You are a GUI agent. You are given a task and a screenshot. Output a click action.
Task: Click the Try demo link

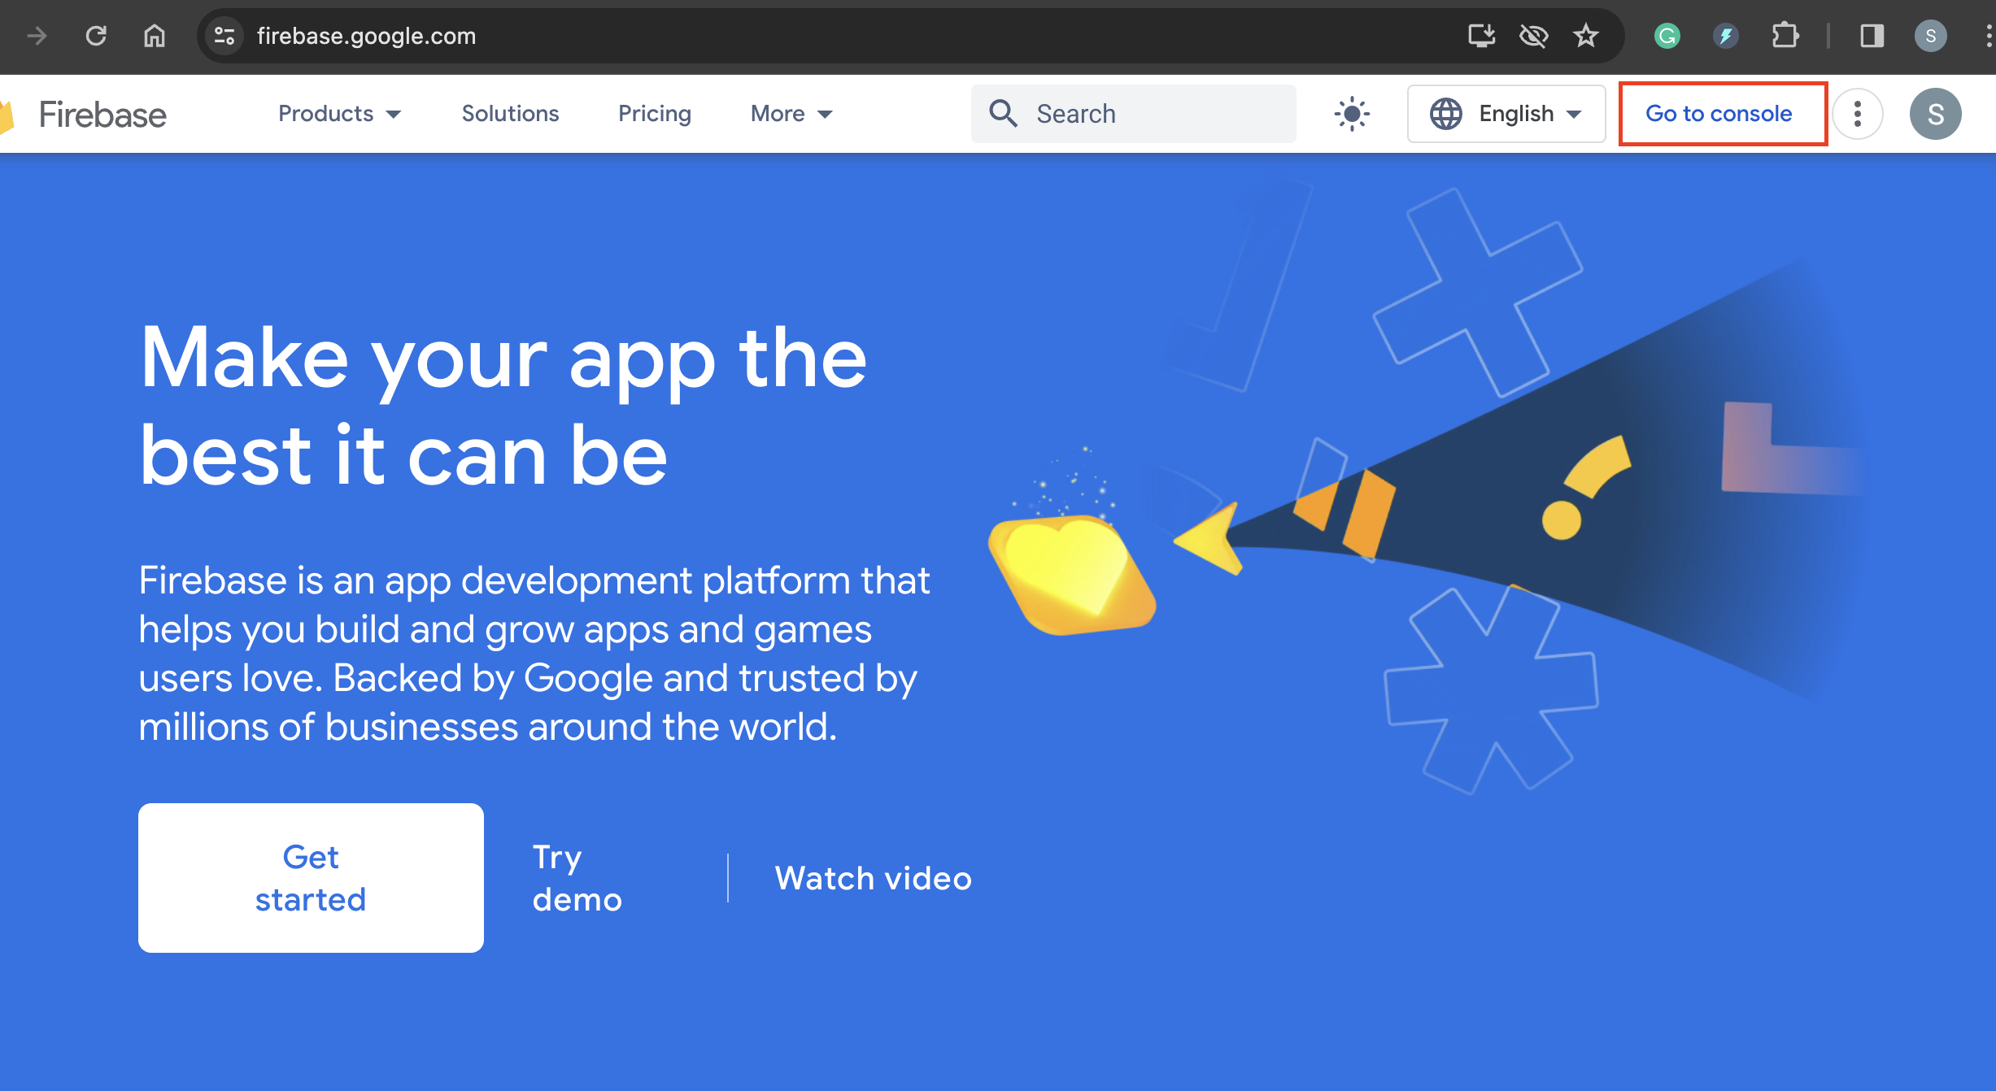point(577,878)
